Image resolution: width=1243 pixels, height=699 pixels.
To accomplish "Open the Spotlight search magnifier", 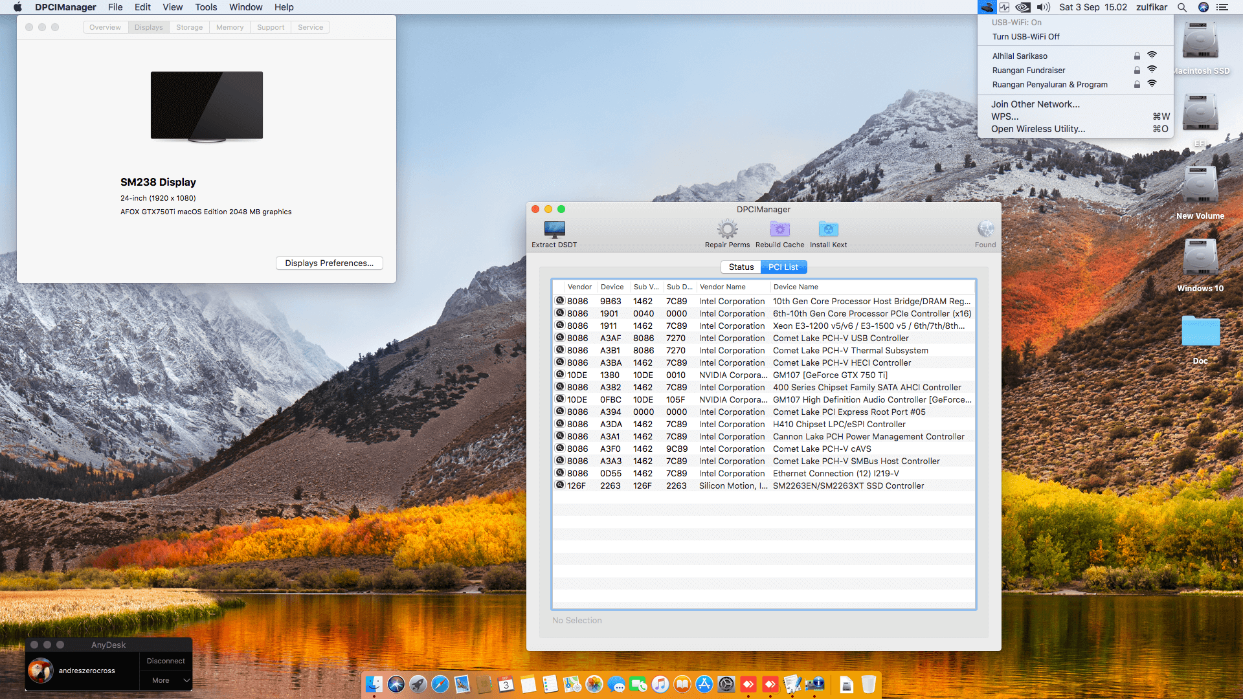I will pyautogui.click(x=1182, y=7).
